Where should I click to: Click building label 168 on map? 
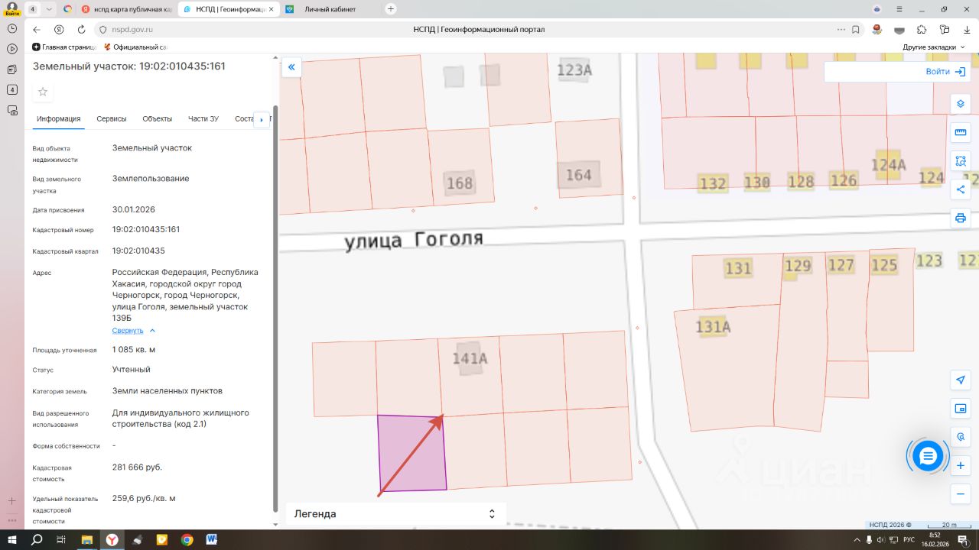(460, 183)
